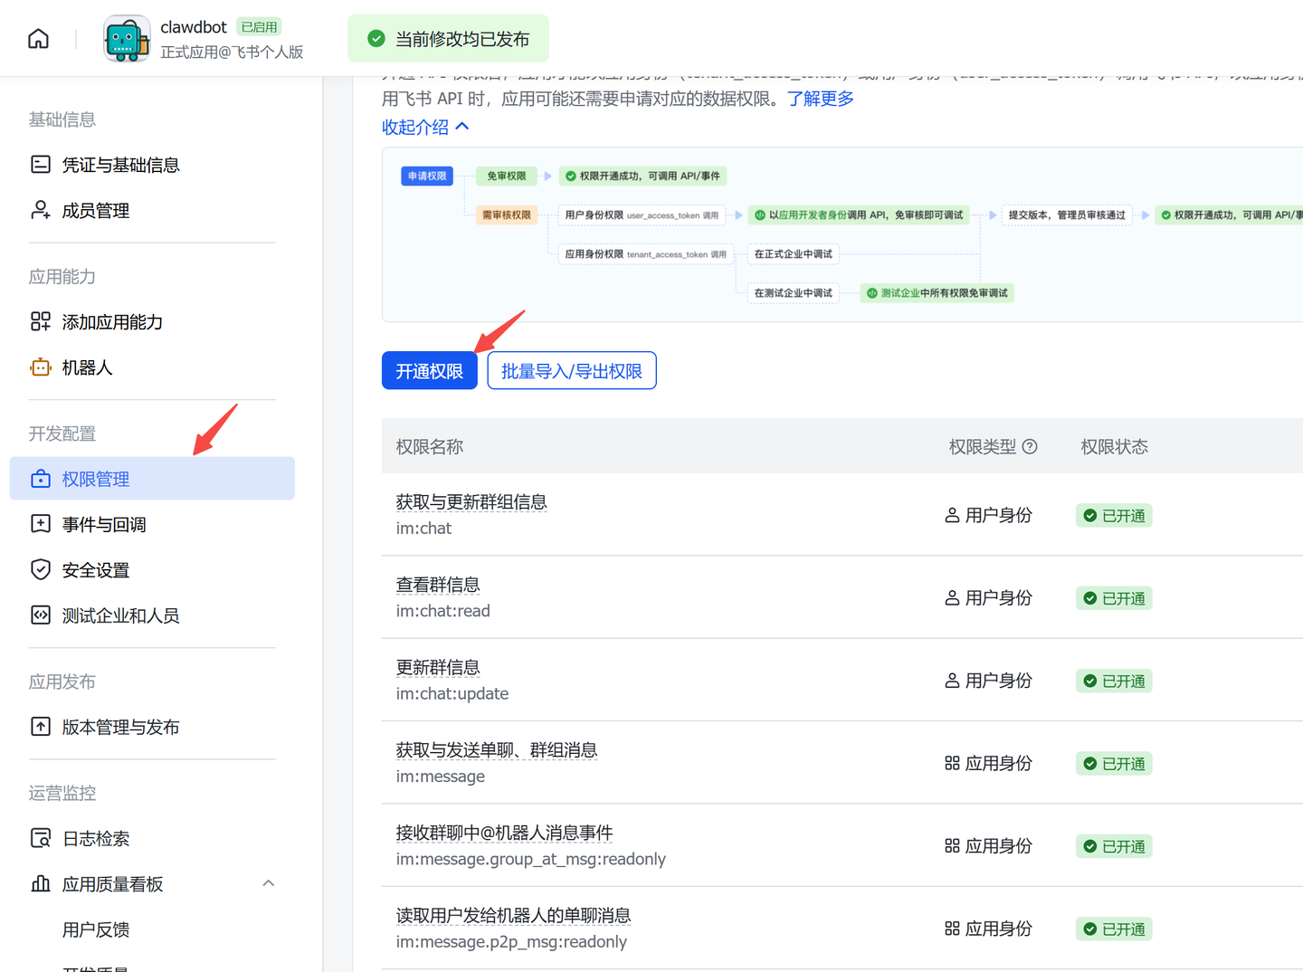Collapse the 应用质量看板 section chevron

pos(268,882)
